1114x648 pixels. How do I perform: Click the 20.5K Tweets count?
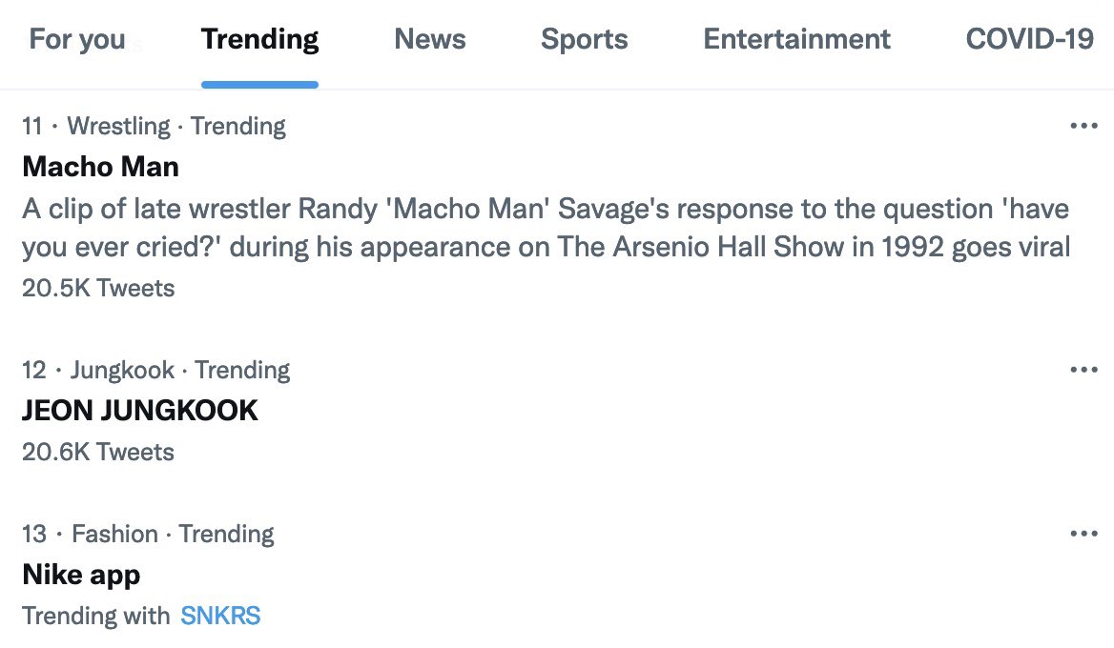(98, 288)
